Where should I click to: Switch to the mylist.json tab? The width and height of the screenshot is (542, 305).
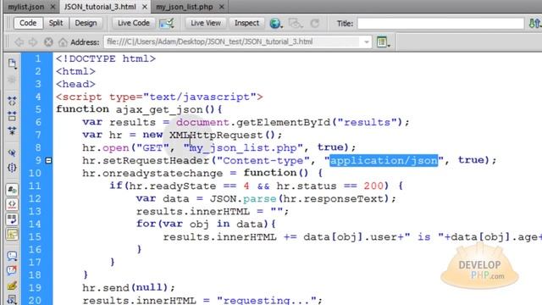pyautogui.click(x=26, y=7)
